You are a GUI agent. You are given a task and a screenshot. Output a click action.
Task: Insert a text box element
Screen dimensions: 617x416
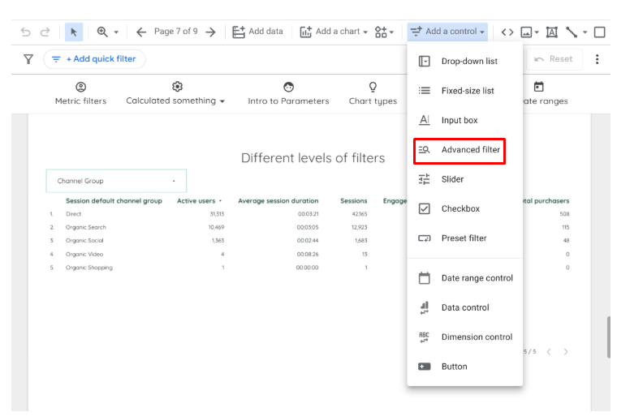tap(551, 32)
